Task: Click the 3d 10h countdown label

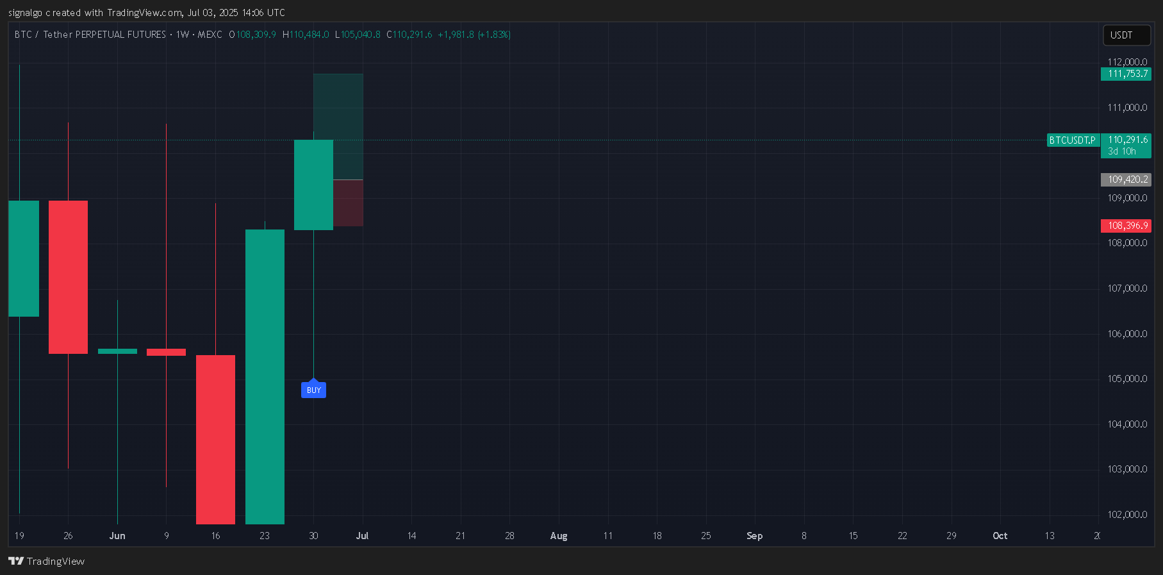Action: (1122, 152)
